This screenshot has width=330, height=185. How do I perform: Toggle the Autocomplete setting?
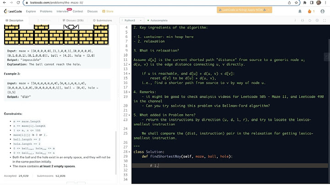pos(157,21)
